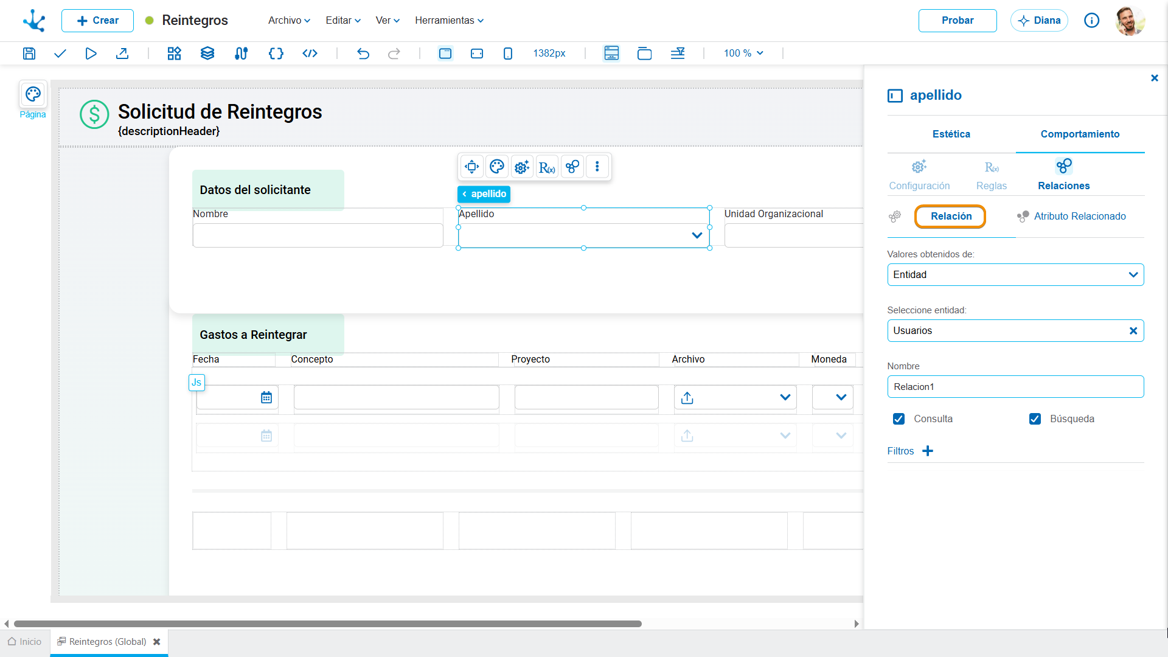Toggle the Consulta checkbox
Screen dimensions: 1168x657
(899, 419)
